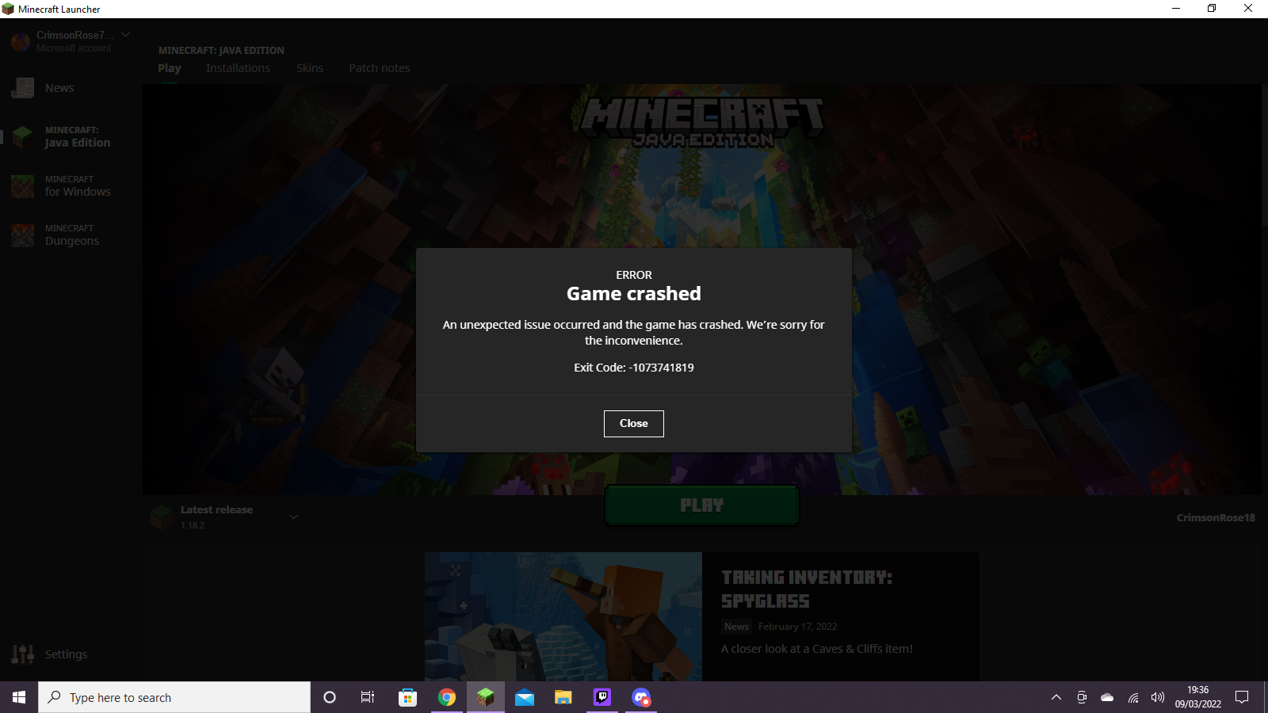Select the Java Edition sidebar label
Screen dimensions: 1268x713
pyautogui.click(x=78, y=143)
